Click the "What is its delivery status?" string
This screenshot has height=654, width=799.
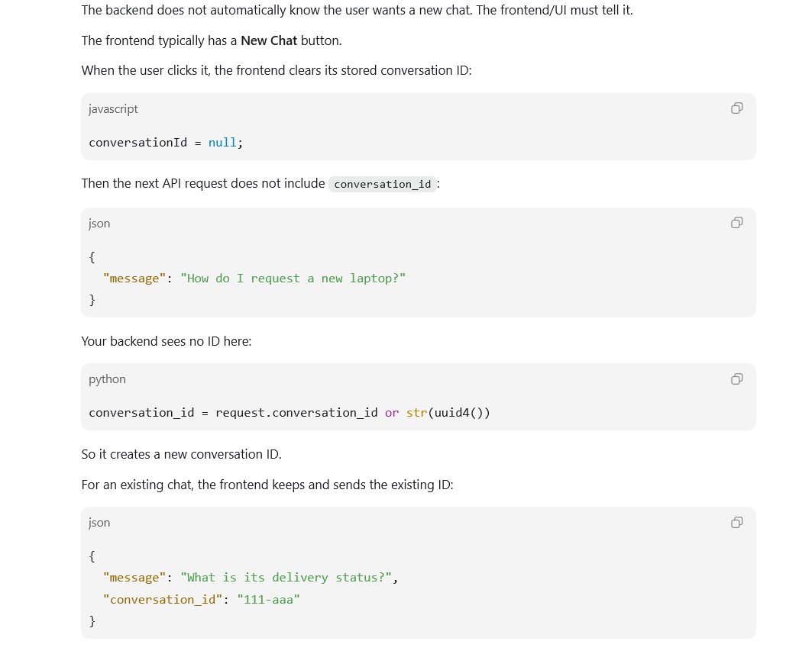[x=286, y=578]
